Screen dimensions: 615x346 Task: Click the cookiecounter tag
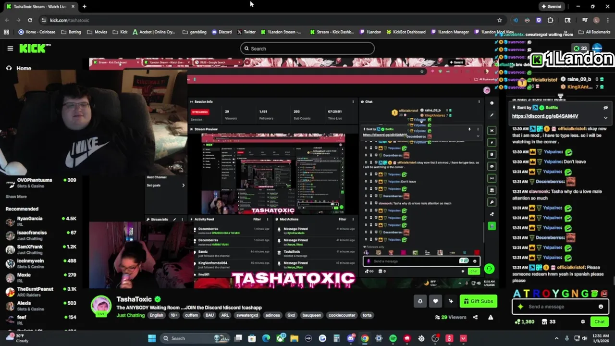click(x=342, y=315)
